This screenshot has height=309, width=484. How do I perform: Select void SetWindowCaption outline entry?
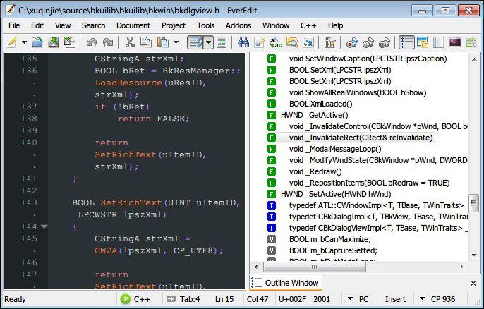click(x=368, y=59)
